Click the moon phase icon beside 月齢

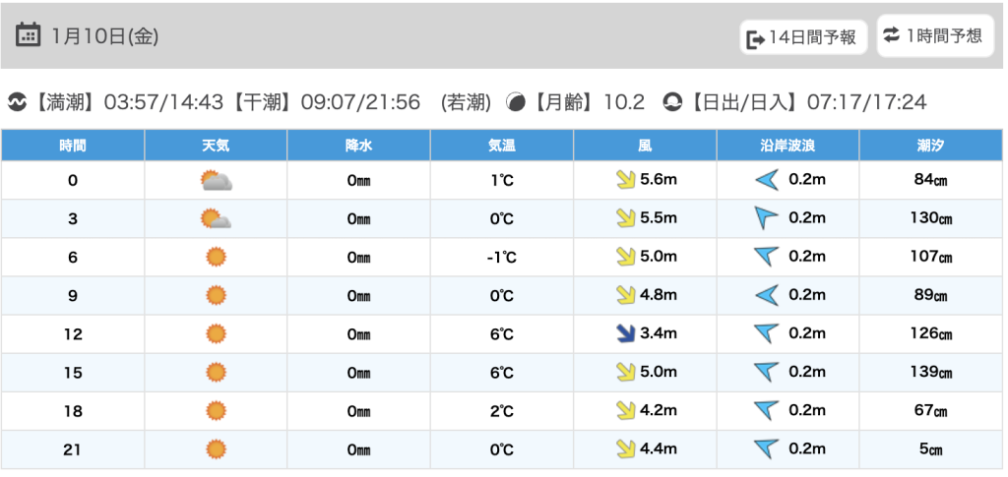(x=515, y=101)
